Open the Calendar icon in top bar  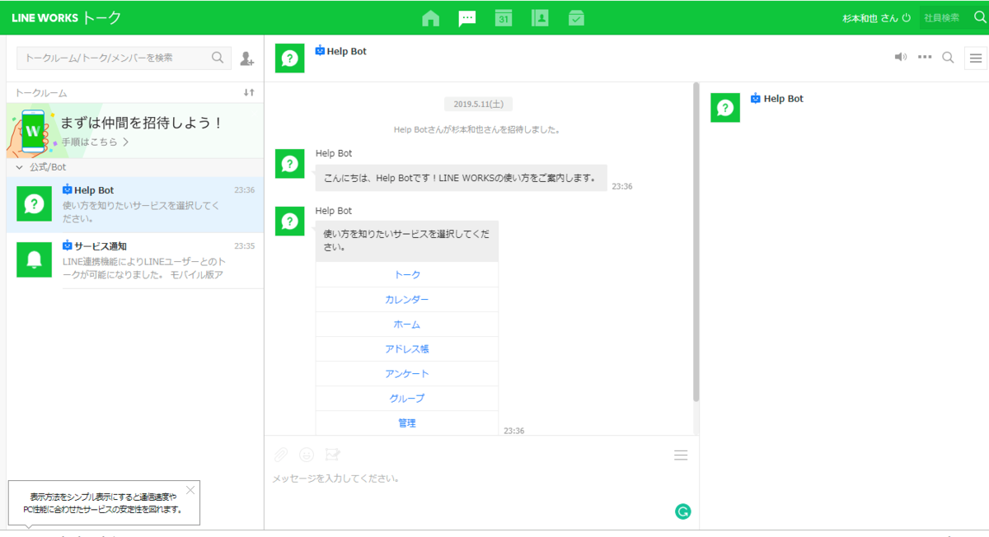tap(504, 18)
